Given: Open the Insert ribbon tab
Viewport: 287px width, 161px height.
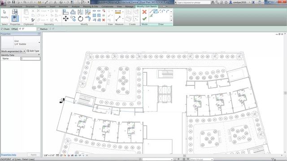Looking at the screenshot, I should point(52,6).
